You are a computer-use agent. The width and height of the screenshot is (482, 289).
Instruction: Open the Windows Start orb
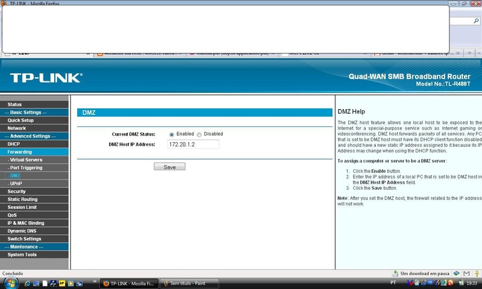(10, 283)
